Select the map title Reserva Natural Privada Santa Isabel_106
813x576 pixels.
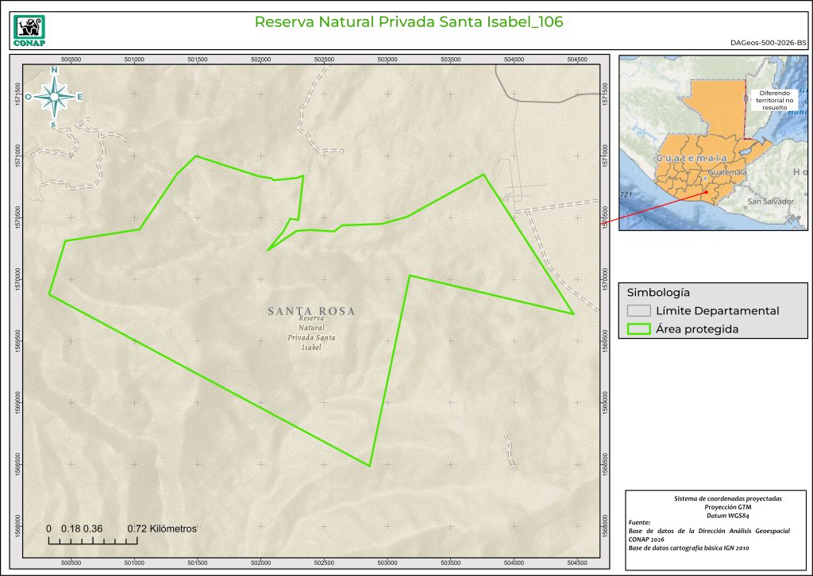pyautogui.click(x=409, y=22)
